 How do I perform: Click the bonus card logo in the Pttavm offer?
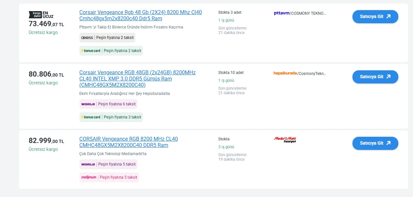(91, 51)
